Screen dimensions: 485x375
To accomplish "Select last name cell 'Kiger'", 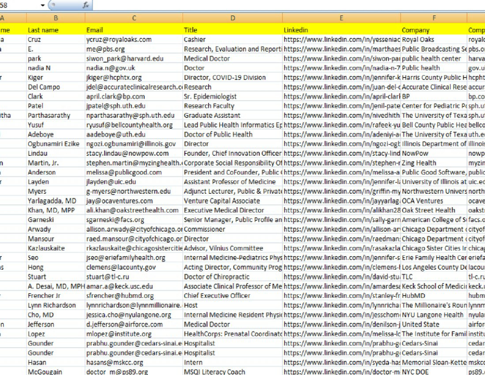I will pyautogui.click(x=56, y=78).
